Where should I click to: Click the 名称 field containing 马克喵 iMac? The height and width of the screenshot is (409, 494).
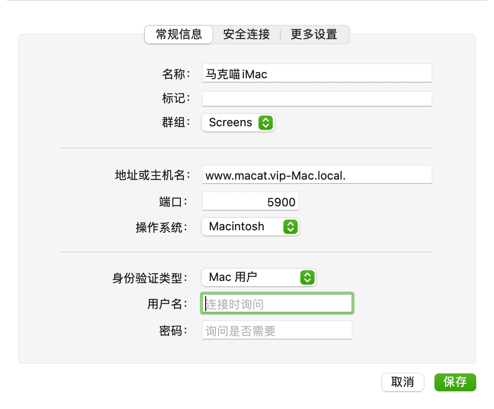(x=317, y=73)
